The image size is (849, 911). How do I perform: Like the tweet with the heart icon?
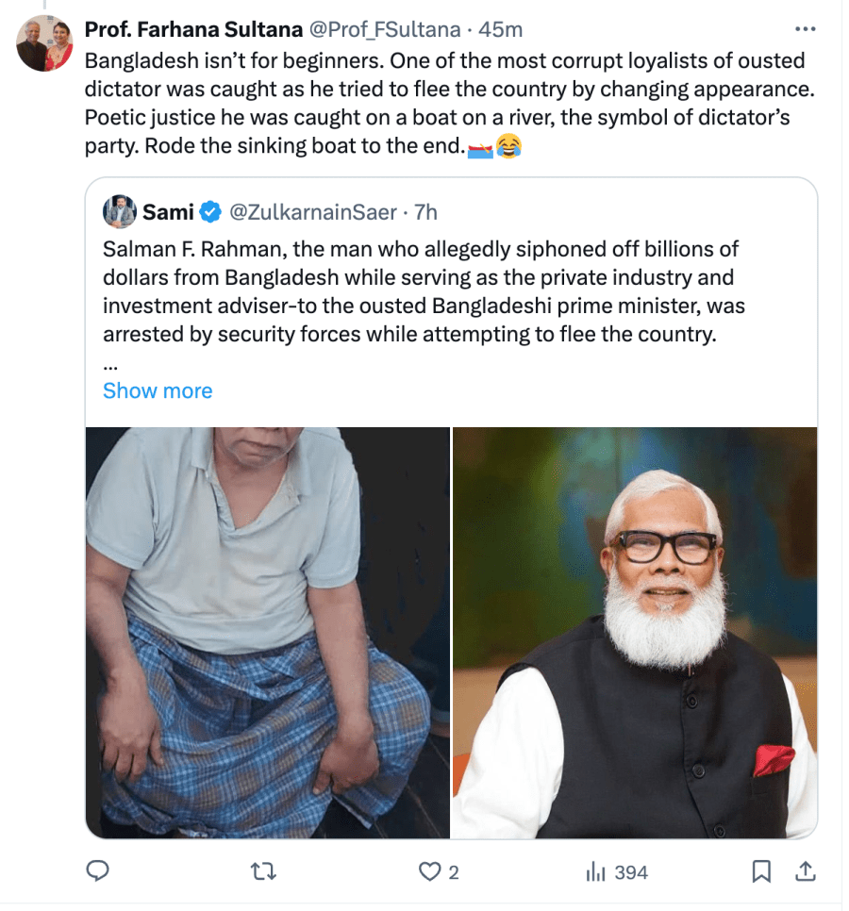430,872
